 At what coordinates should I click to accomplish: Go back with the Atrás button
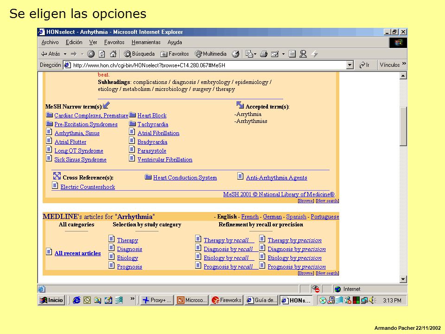coord(51,54)
